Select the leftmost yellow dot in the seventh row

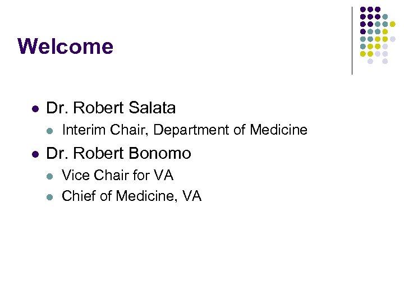tap(363, 54)
